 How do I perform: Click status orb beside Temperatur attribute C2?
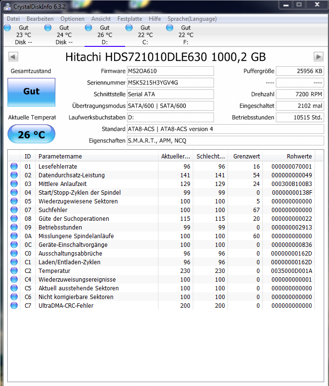pos(14,271)
